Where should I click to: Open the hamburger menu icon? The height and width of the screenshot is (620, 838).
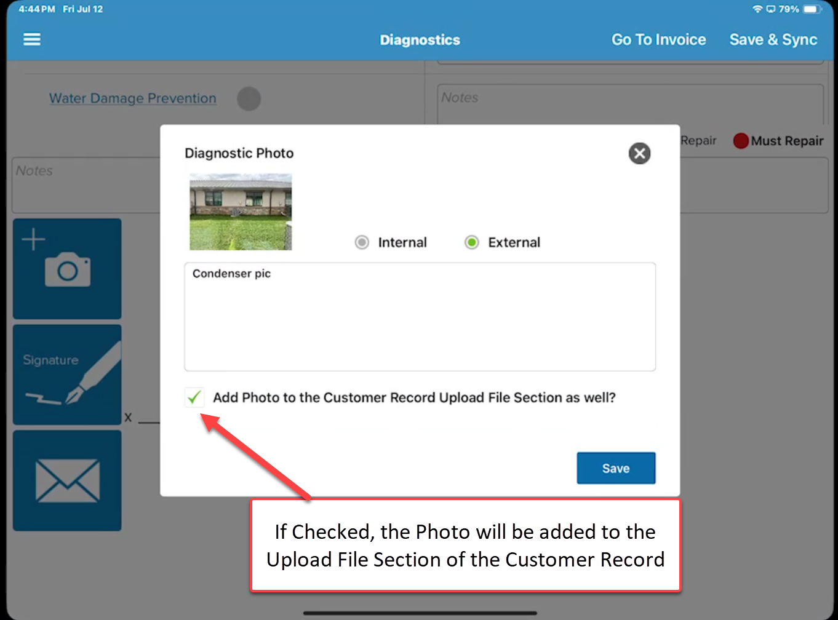coord(32,39)
